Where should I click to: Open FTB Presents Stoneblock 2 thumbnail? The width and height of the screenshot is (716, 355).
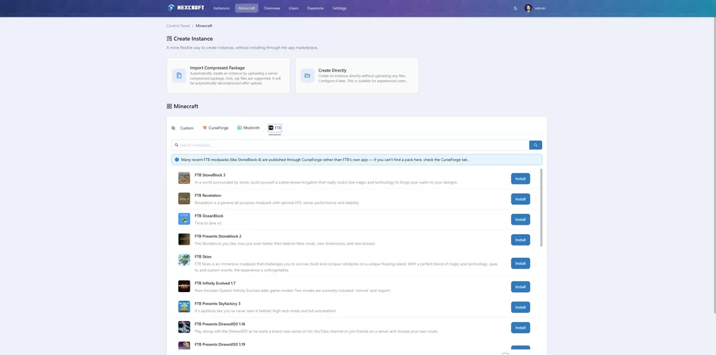click(184, 239)
